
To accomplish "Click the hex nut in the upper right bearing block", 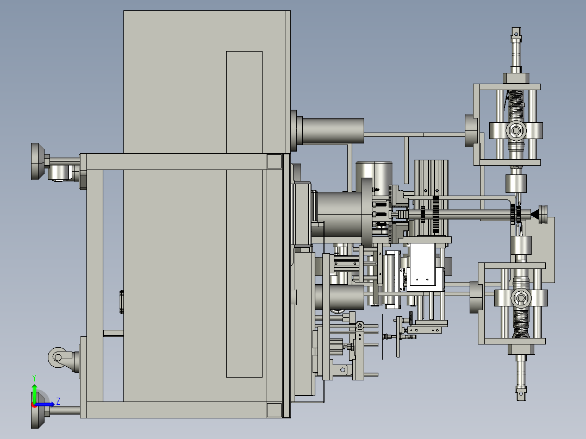I will click(x=516, y=131).
